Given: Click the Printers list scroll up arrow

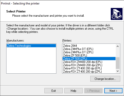Looking at the screenshot, I should point(118,46).
